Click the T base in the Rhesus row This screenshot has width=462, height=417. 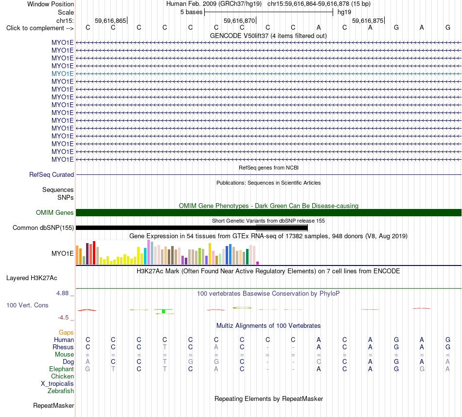point(165,347)
